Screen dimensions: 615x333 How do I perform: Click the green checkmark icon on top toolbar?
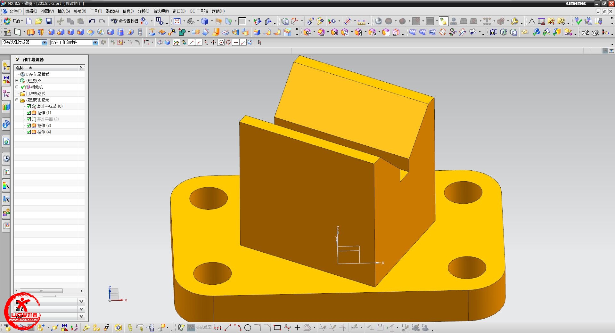pos(578,21)
